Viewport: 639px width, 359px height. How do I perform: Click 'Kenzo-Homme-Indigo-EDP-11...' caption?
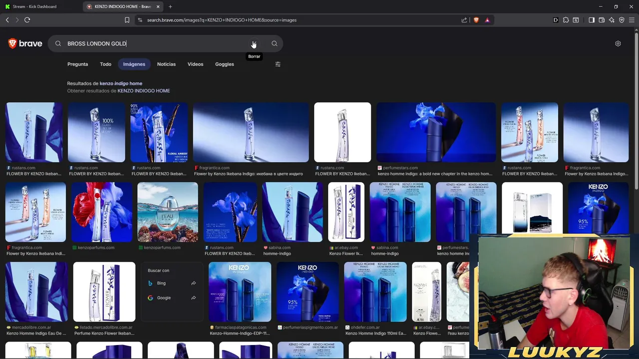point(240,334)
